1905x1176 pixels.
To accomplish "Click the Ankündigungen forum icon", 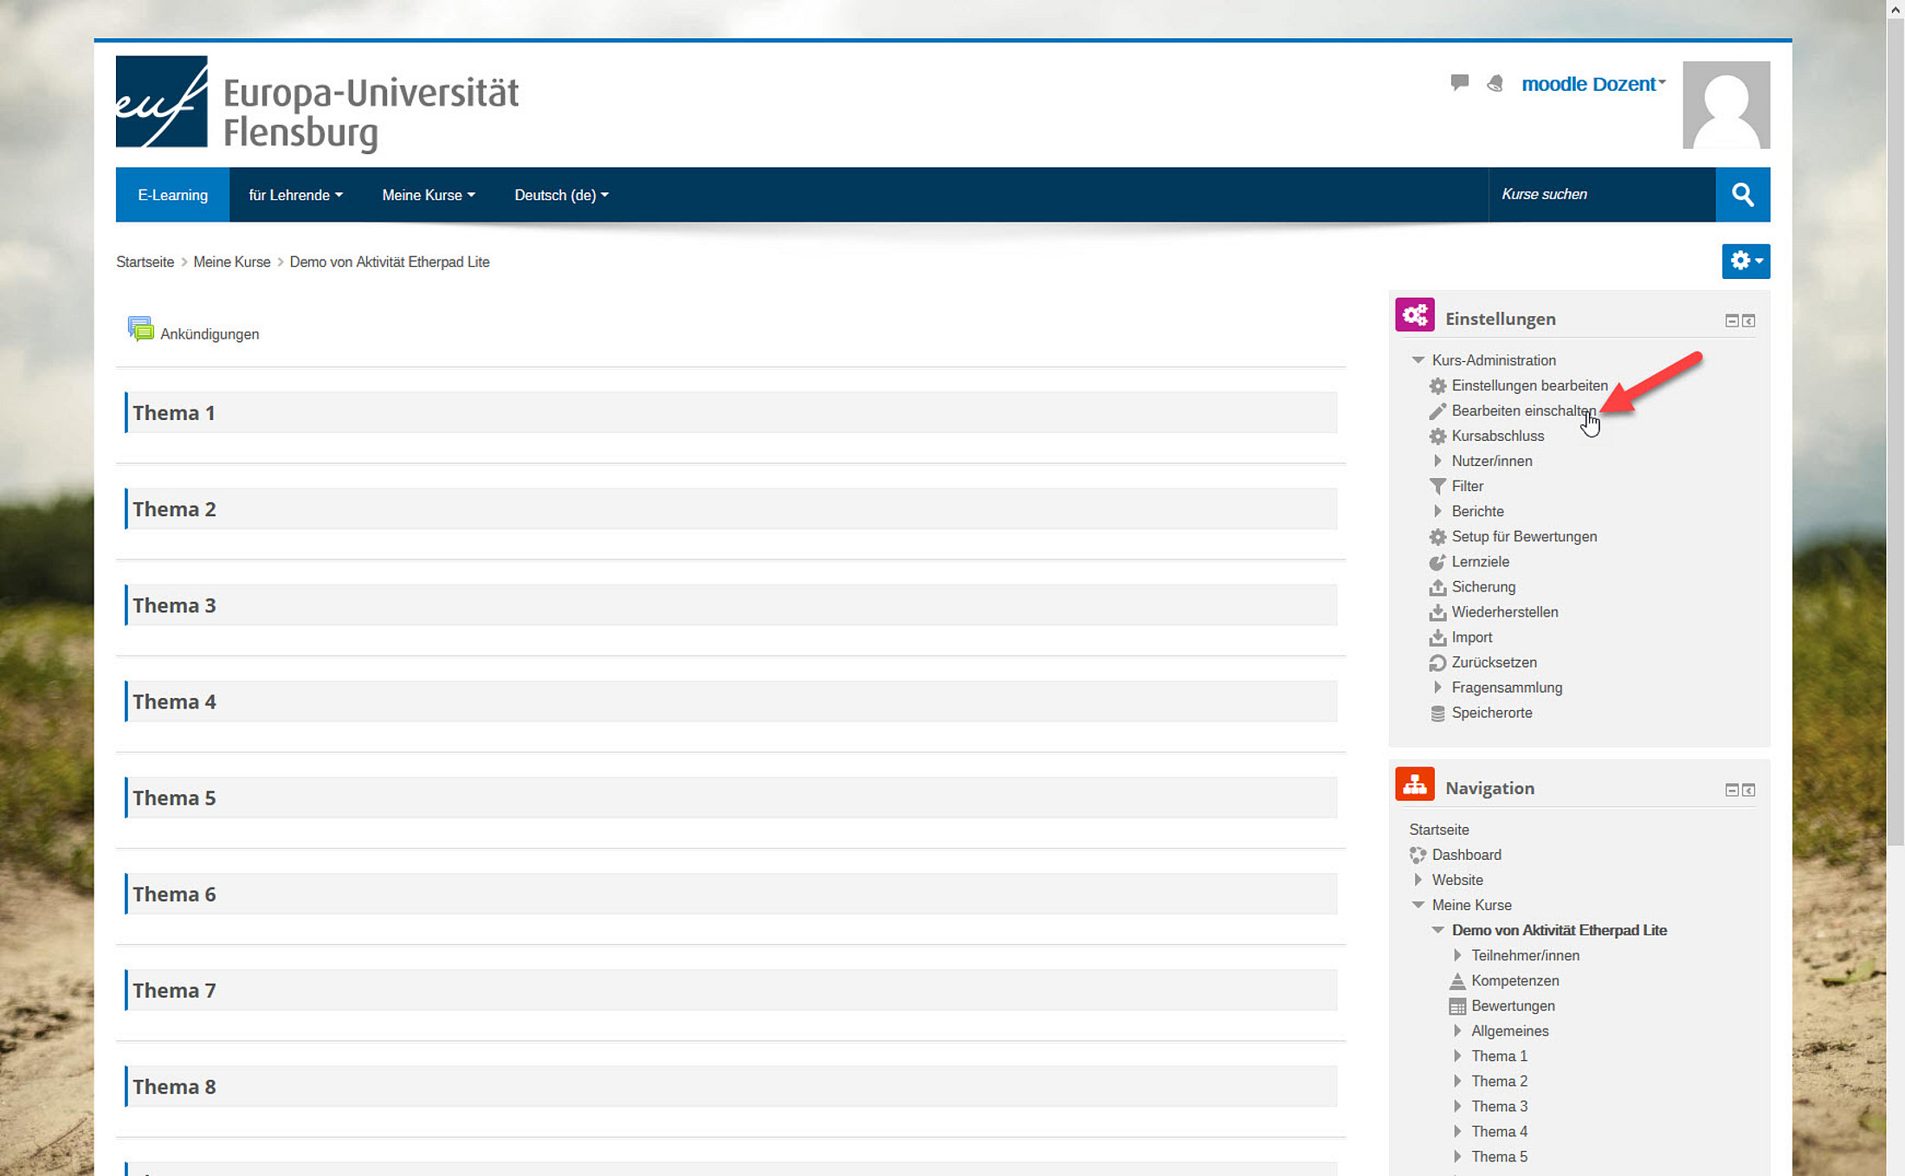I will (140, 330).
